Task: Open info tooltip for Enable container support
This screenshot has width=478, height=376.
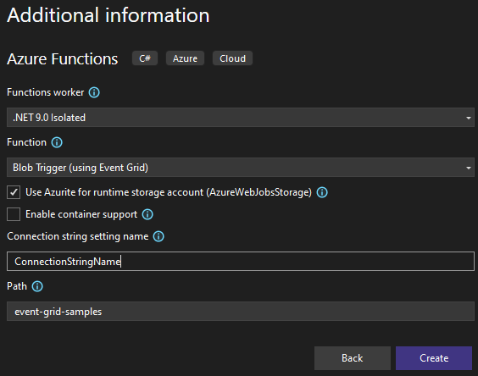Action: [x=147, y=214]
